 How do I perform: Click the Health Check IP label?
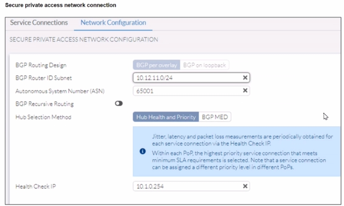[36, 186]
